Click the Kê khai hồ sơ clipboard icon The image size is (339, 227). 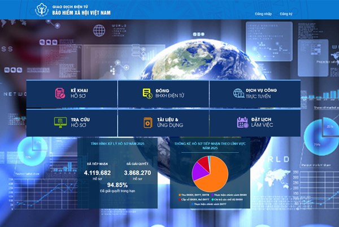[59, 93]
